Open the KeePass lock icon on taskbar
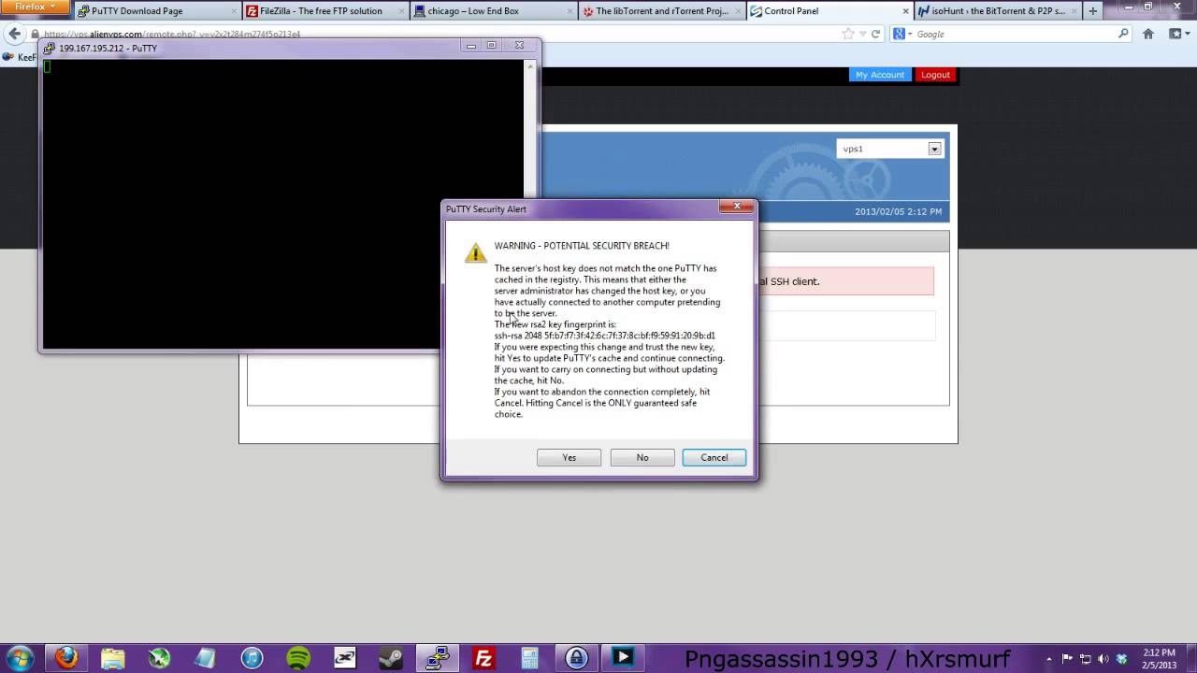Screen dimensions: 1197x673 click(x=576, y=658)
